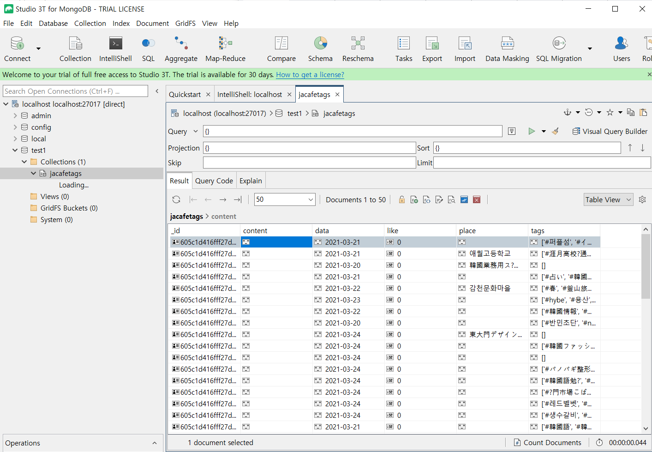The width and height of the screenshot is (652, 452).
Task: Open the Connect manager
Action: point(18,49)
